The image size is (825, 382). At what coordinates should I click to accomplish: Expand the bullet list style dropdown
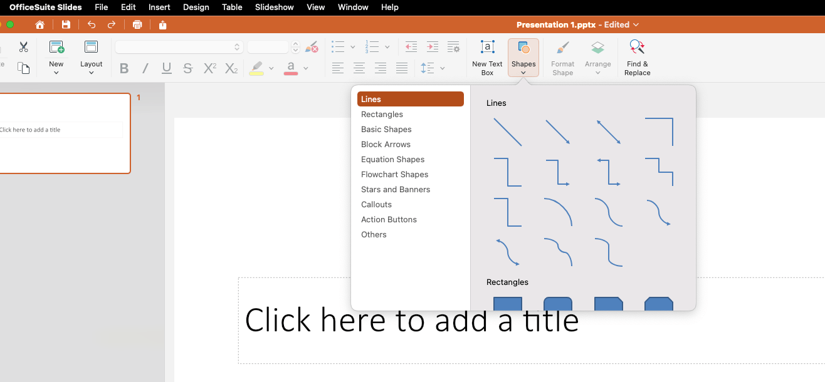click(x=351, y=47)
